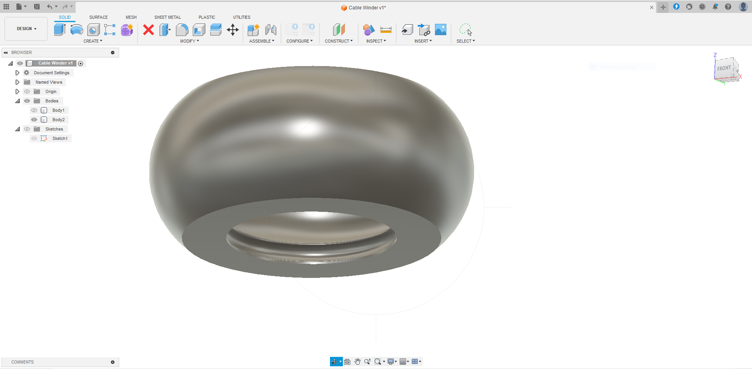Select the Fillet tool
Screen dimensions: 752x369
[x=182, y=30]
